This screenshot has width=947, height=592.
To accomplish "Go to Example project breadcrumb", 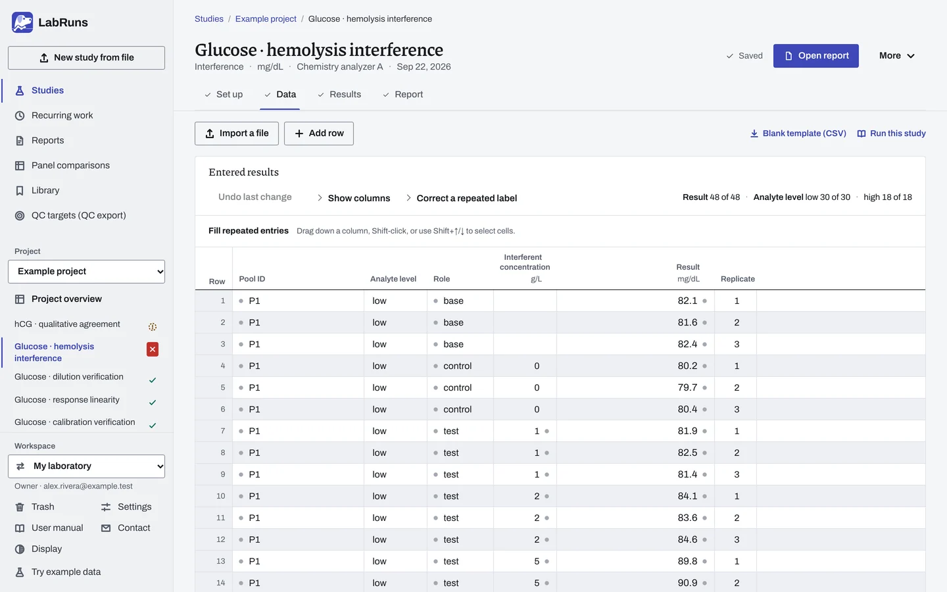I will coord(266,19).
